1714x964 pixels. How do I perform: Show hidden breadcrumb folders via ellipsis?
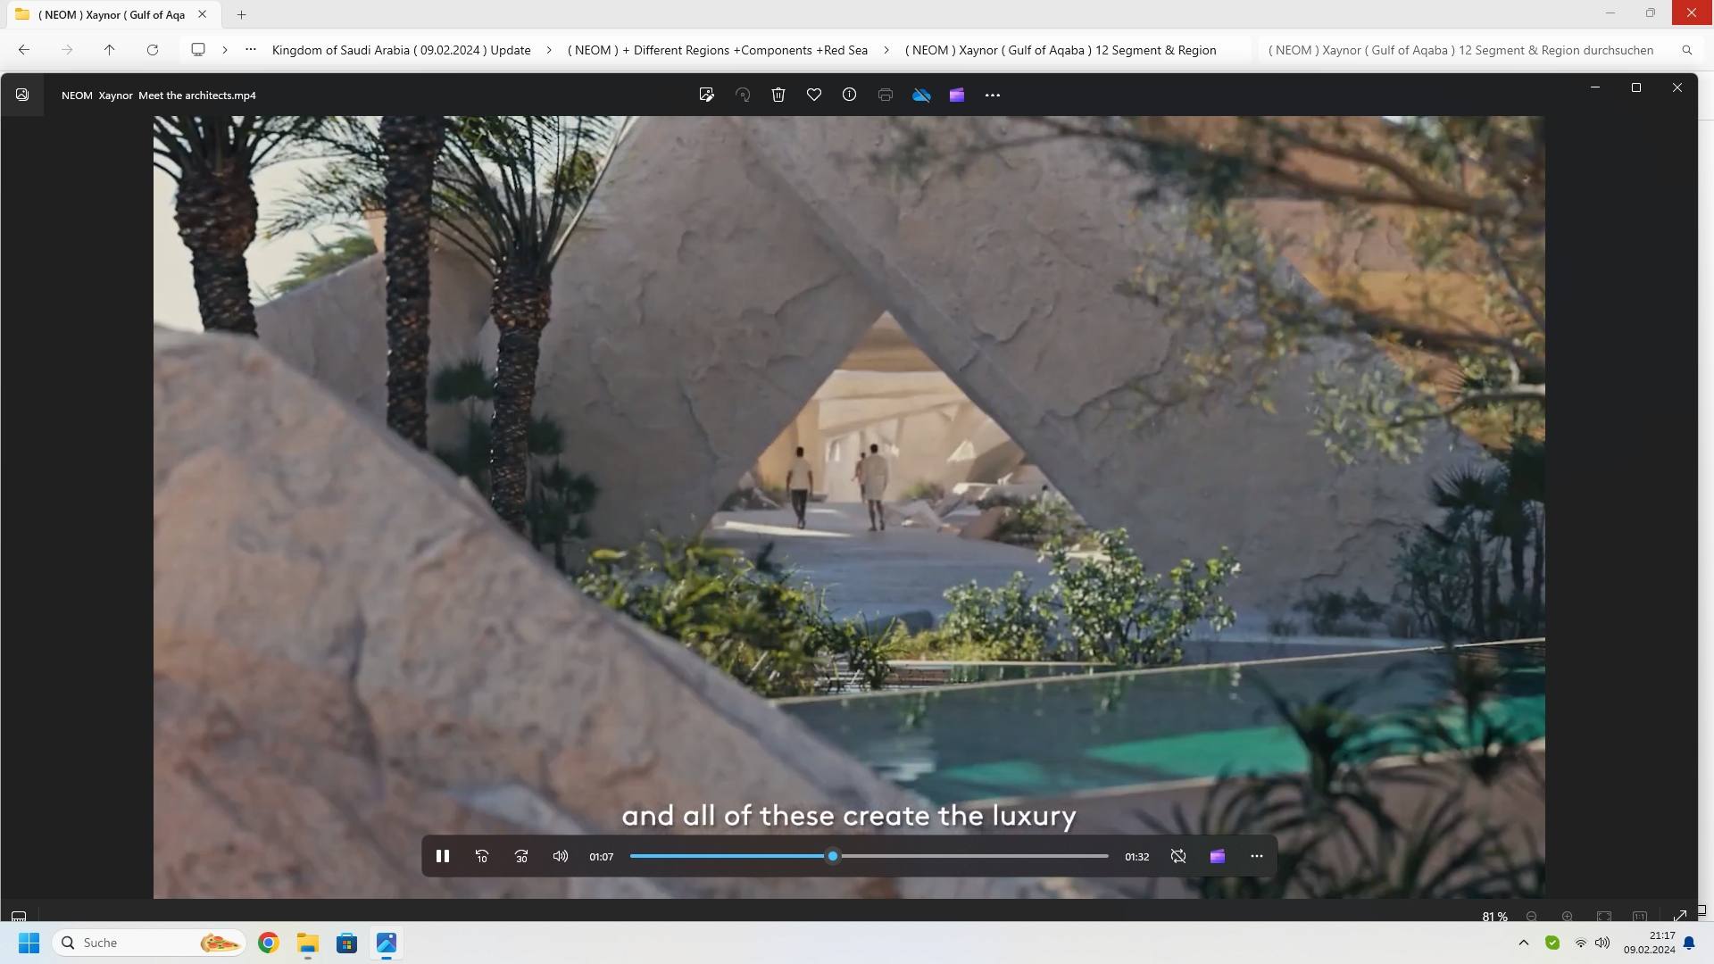point(251,50)
